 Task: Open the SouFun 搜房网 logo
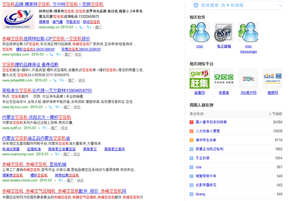pos(273,79)
